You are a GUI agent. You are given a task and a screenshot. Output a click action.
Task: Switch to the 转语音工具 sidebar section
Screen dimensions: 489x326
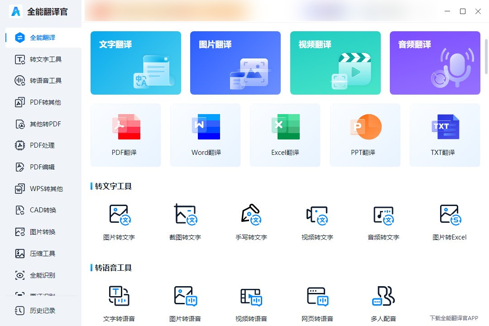click(x=40, y=81)
